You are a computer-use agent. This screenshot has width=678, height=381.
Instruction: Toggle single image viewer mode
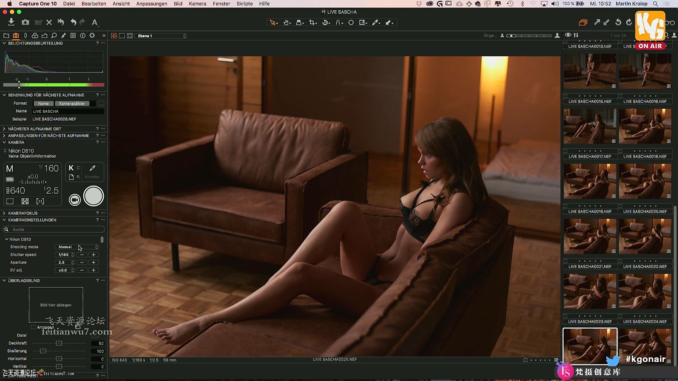122,36
